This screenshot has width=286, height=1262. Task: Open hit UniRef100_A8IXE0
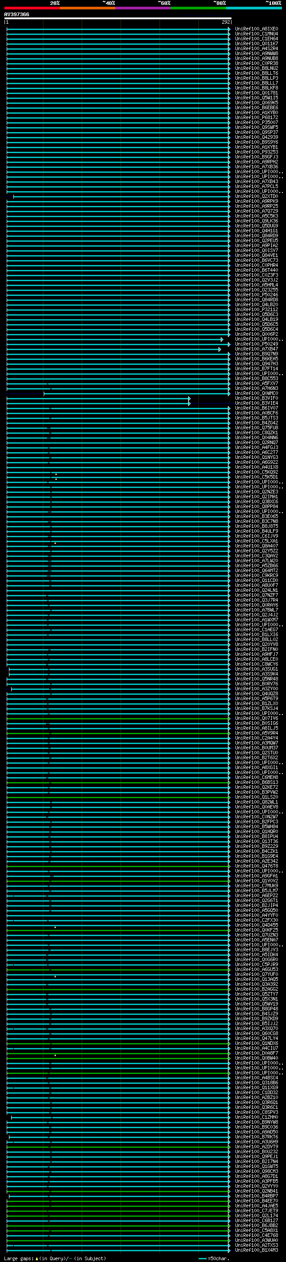[256, 29]
